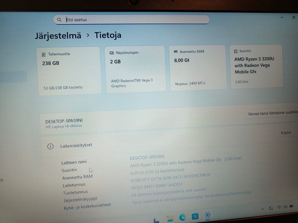The height and width of the screenshot is (223, 298).
Task: Click the highlighted left sidebar item
Action: click(x=13, y=77)
